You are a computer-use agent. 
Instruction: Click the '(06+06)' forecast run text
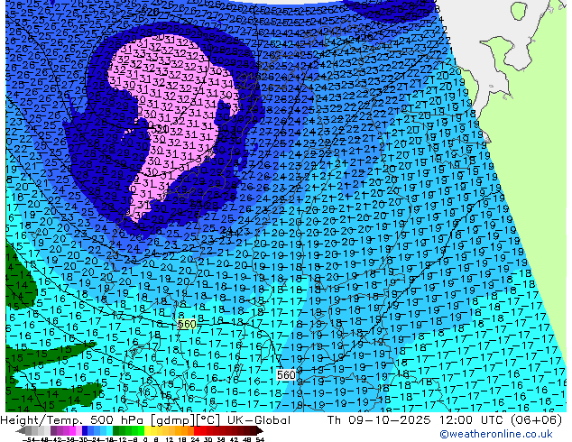point(536,420)
